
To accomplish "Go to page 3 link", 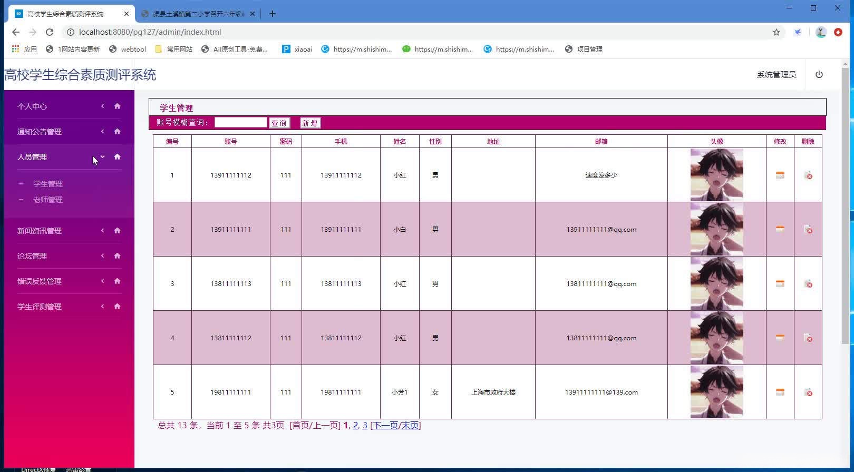I will pos(365,426).
